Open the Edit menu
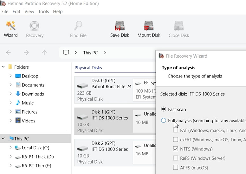The height and width of the screenshot is (174, 246). tap(16, 11)
